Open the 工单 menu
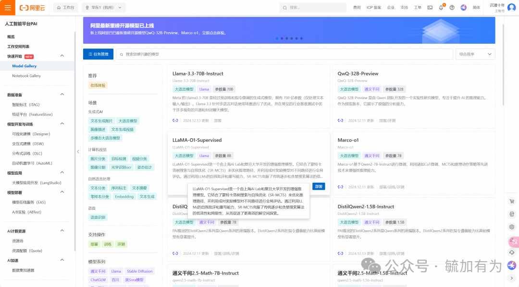Screen dimensions: 519x287 [418, 8]
